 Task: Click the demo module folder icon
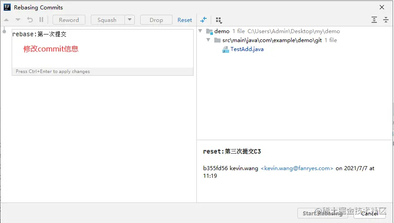coord(209,31)
